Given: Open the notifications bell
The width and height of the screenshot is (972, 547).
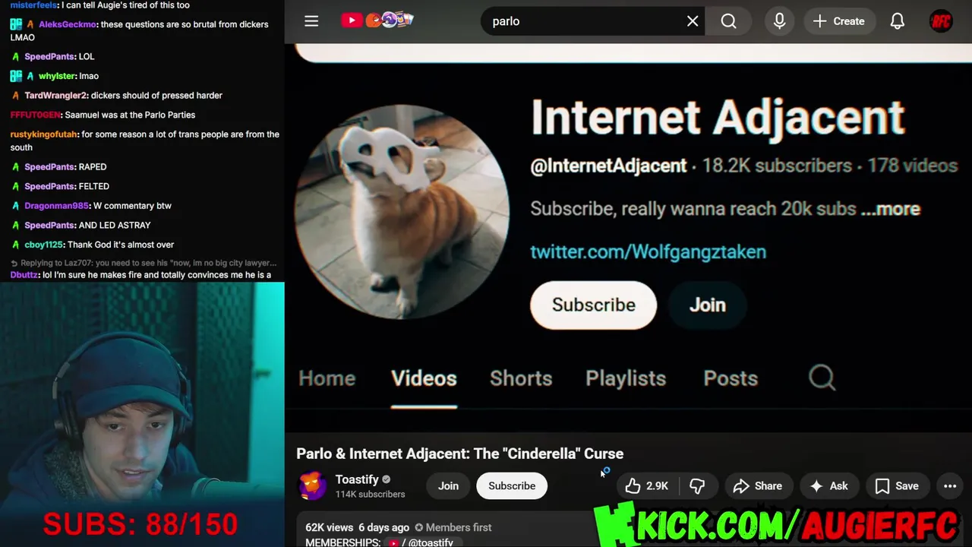Looking at the screenshot, I should point(898,21).
